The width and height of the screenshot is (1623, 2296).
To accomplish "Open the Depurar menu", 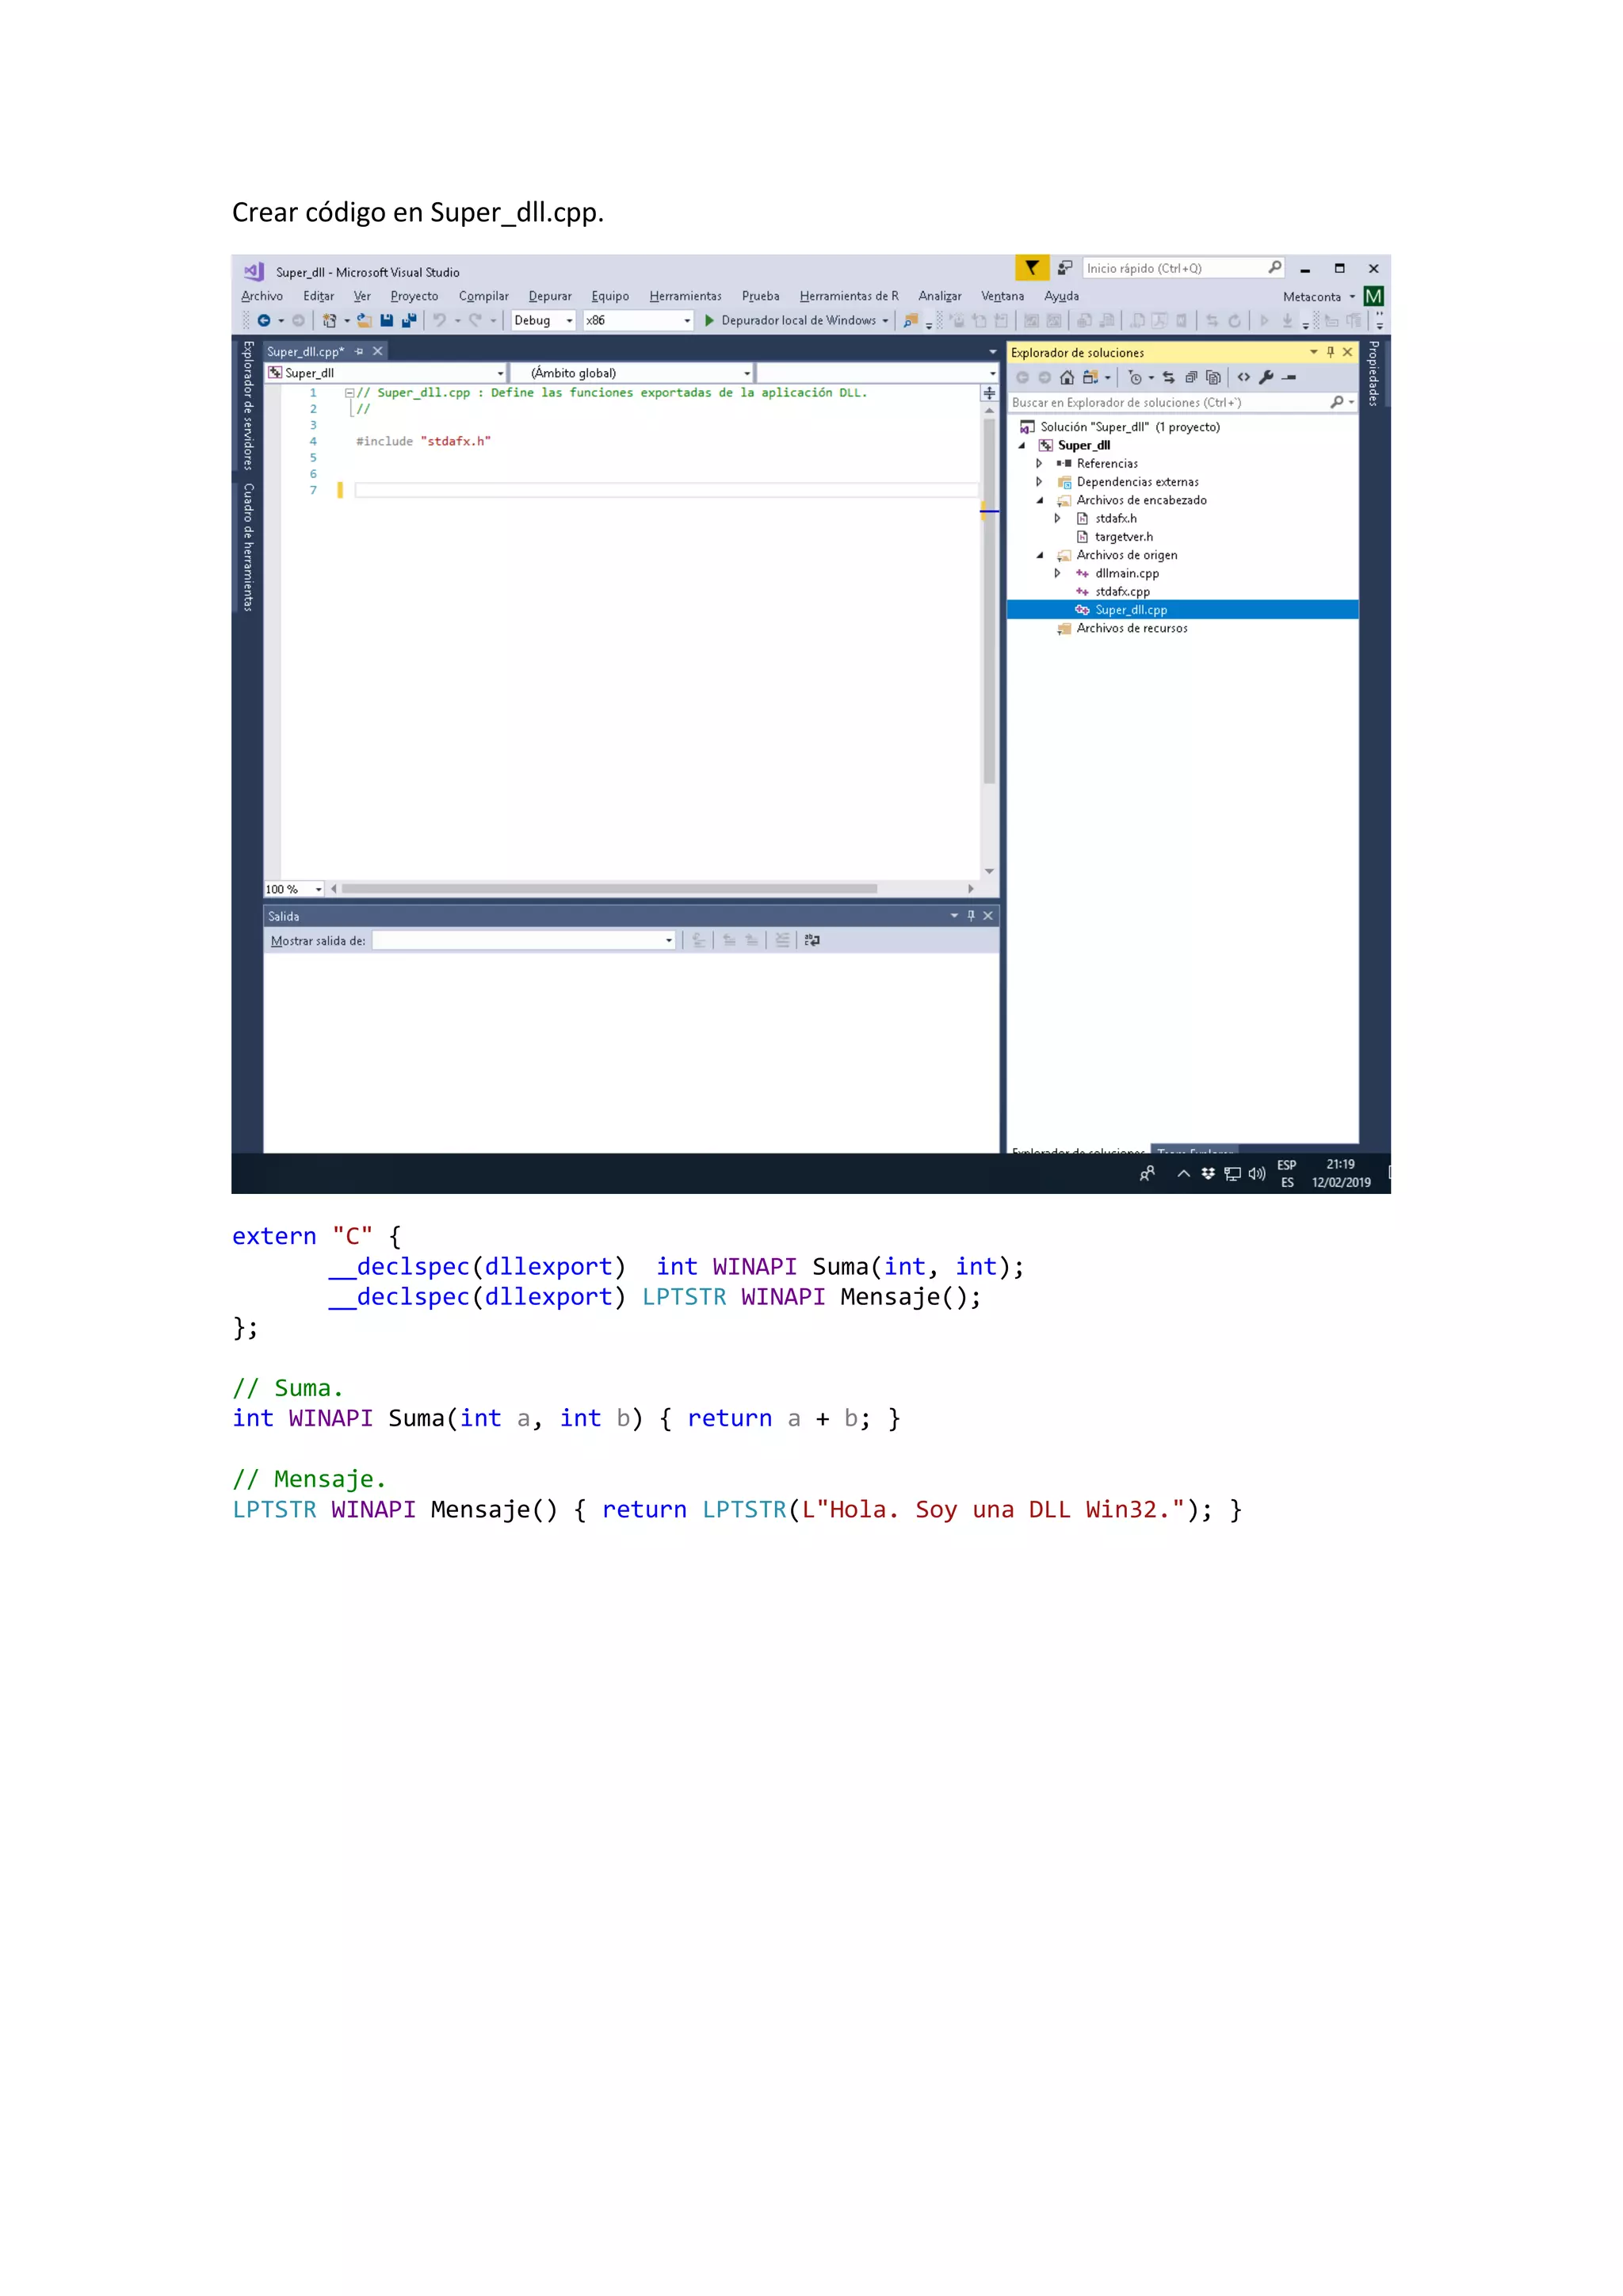I will click(550, 296).
